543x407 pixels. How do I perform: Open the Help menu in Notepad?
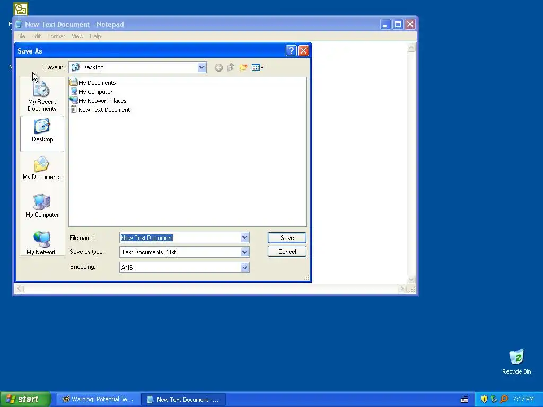pos(95,36)
